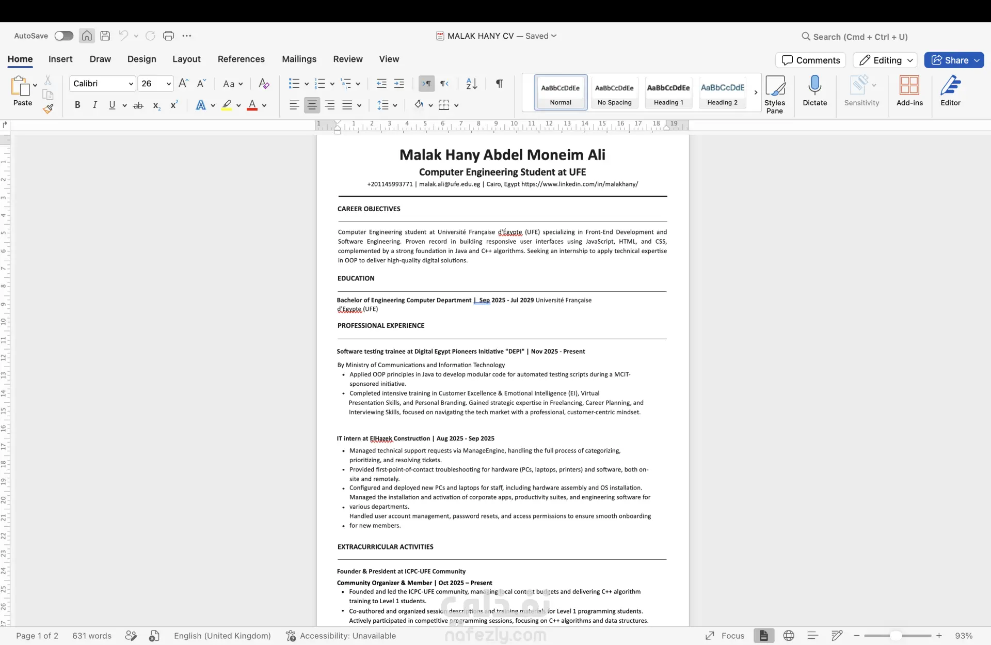Apply the Heading 1 style
This screenshot has height=645, width=991.
point(668,92)
